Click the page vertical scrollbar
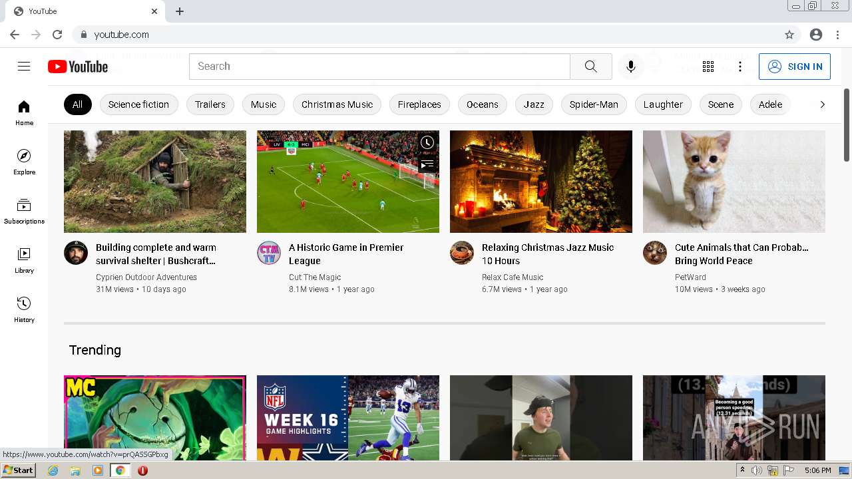 coord(847,124)
